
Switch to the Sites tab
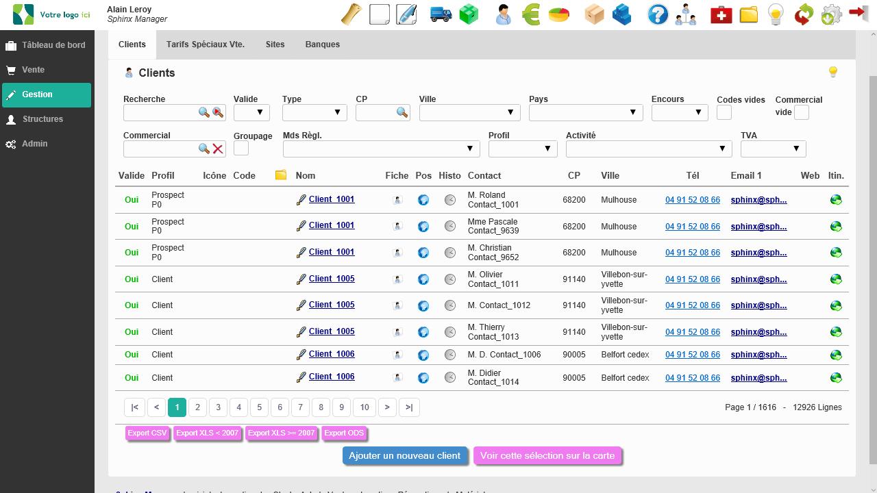coord(275,45)
